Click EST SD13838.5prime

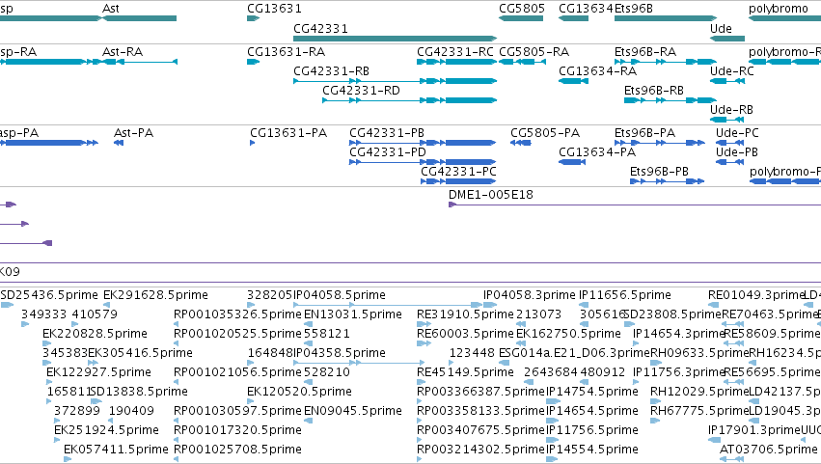[139, 392]
